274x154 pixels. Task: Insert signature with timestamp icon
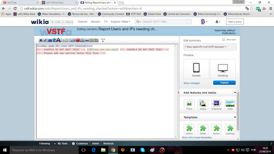pos(82,40)
